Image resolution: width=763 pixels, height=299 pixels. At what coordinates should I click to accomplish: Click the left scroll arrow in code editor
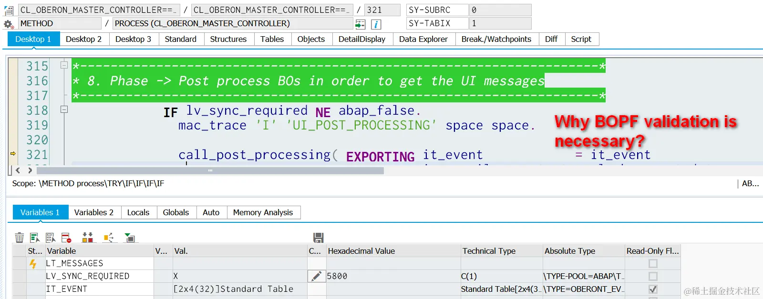18,170
